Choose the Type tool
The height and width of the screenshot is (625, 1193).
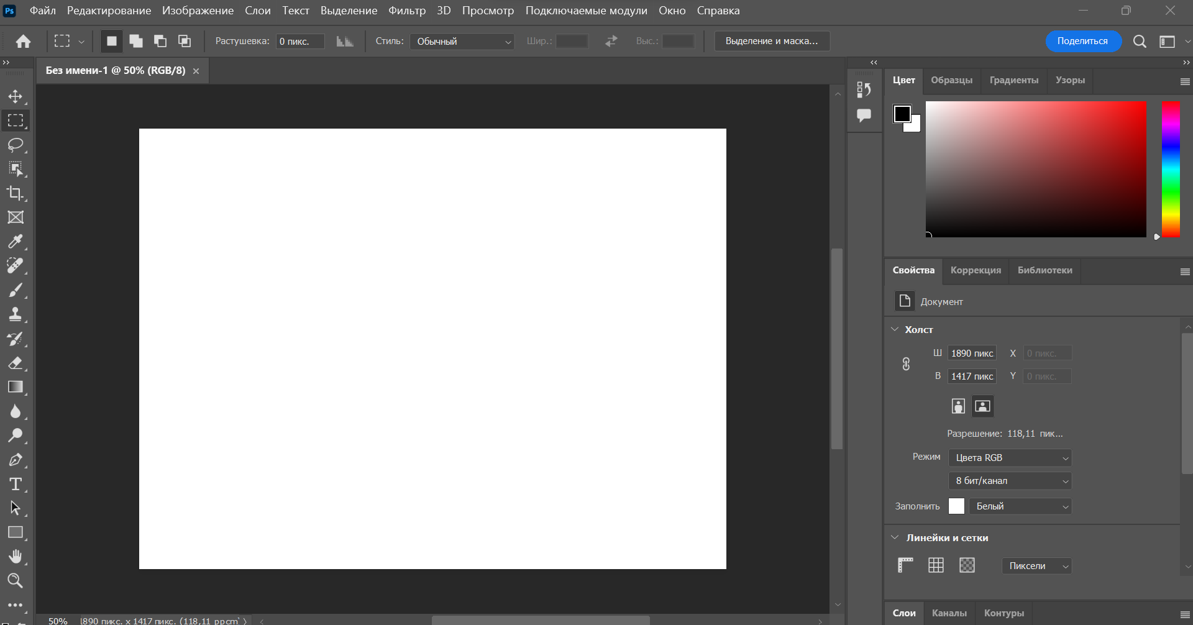point(16,484)
